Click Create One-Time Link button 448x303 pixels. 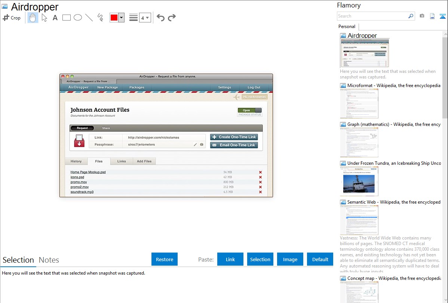point(234,137)
